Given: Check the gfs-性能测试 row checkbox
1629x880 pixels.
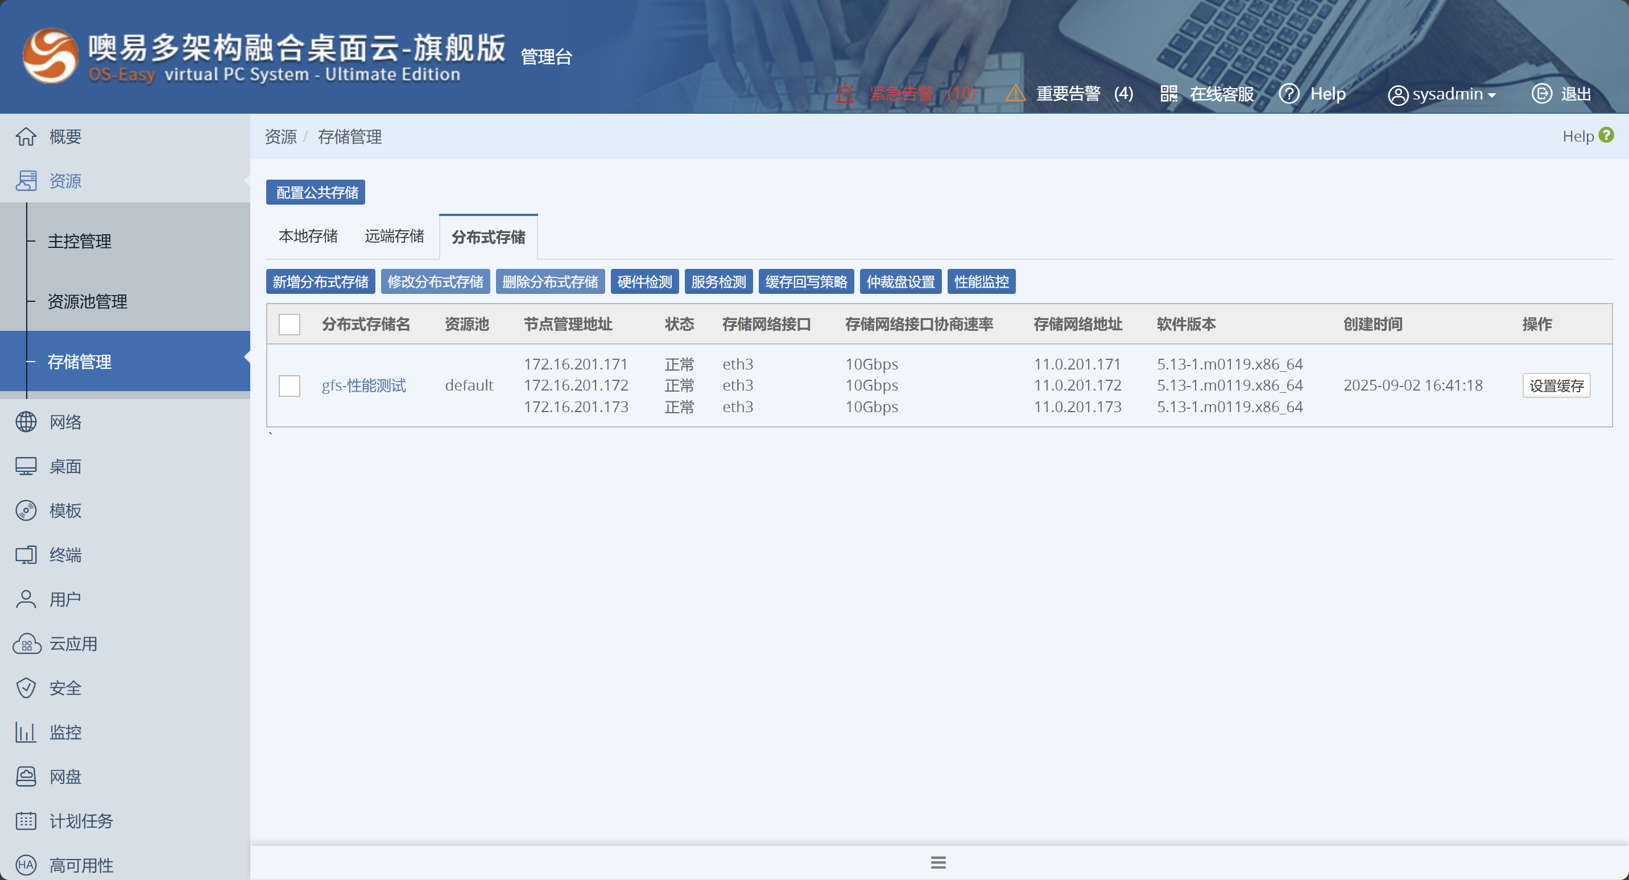Looking at the screenshot, I should coord(290,385).
